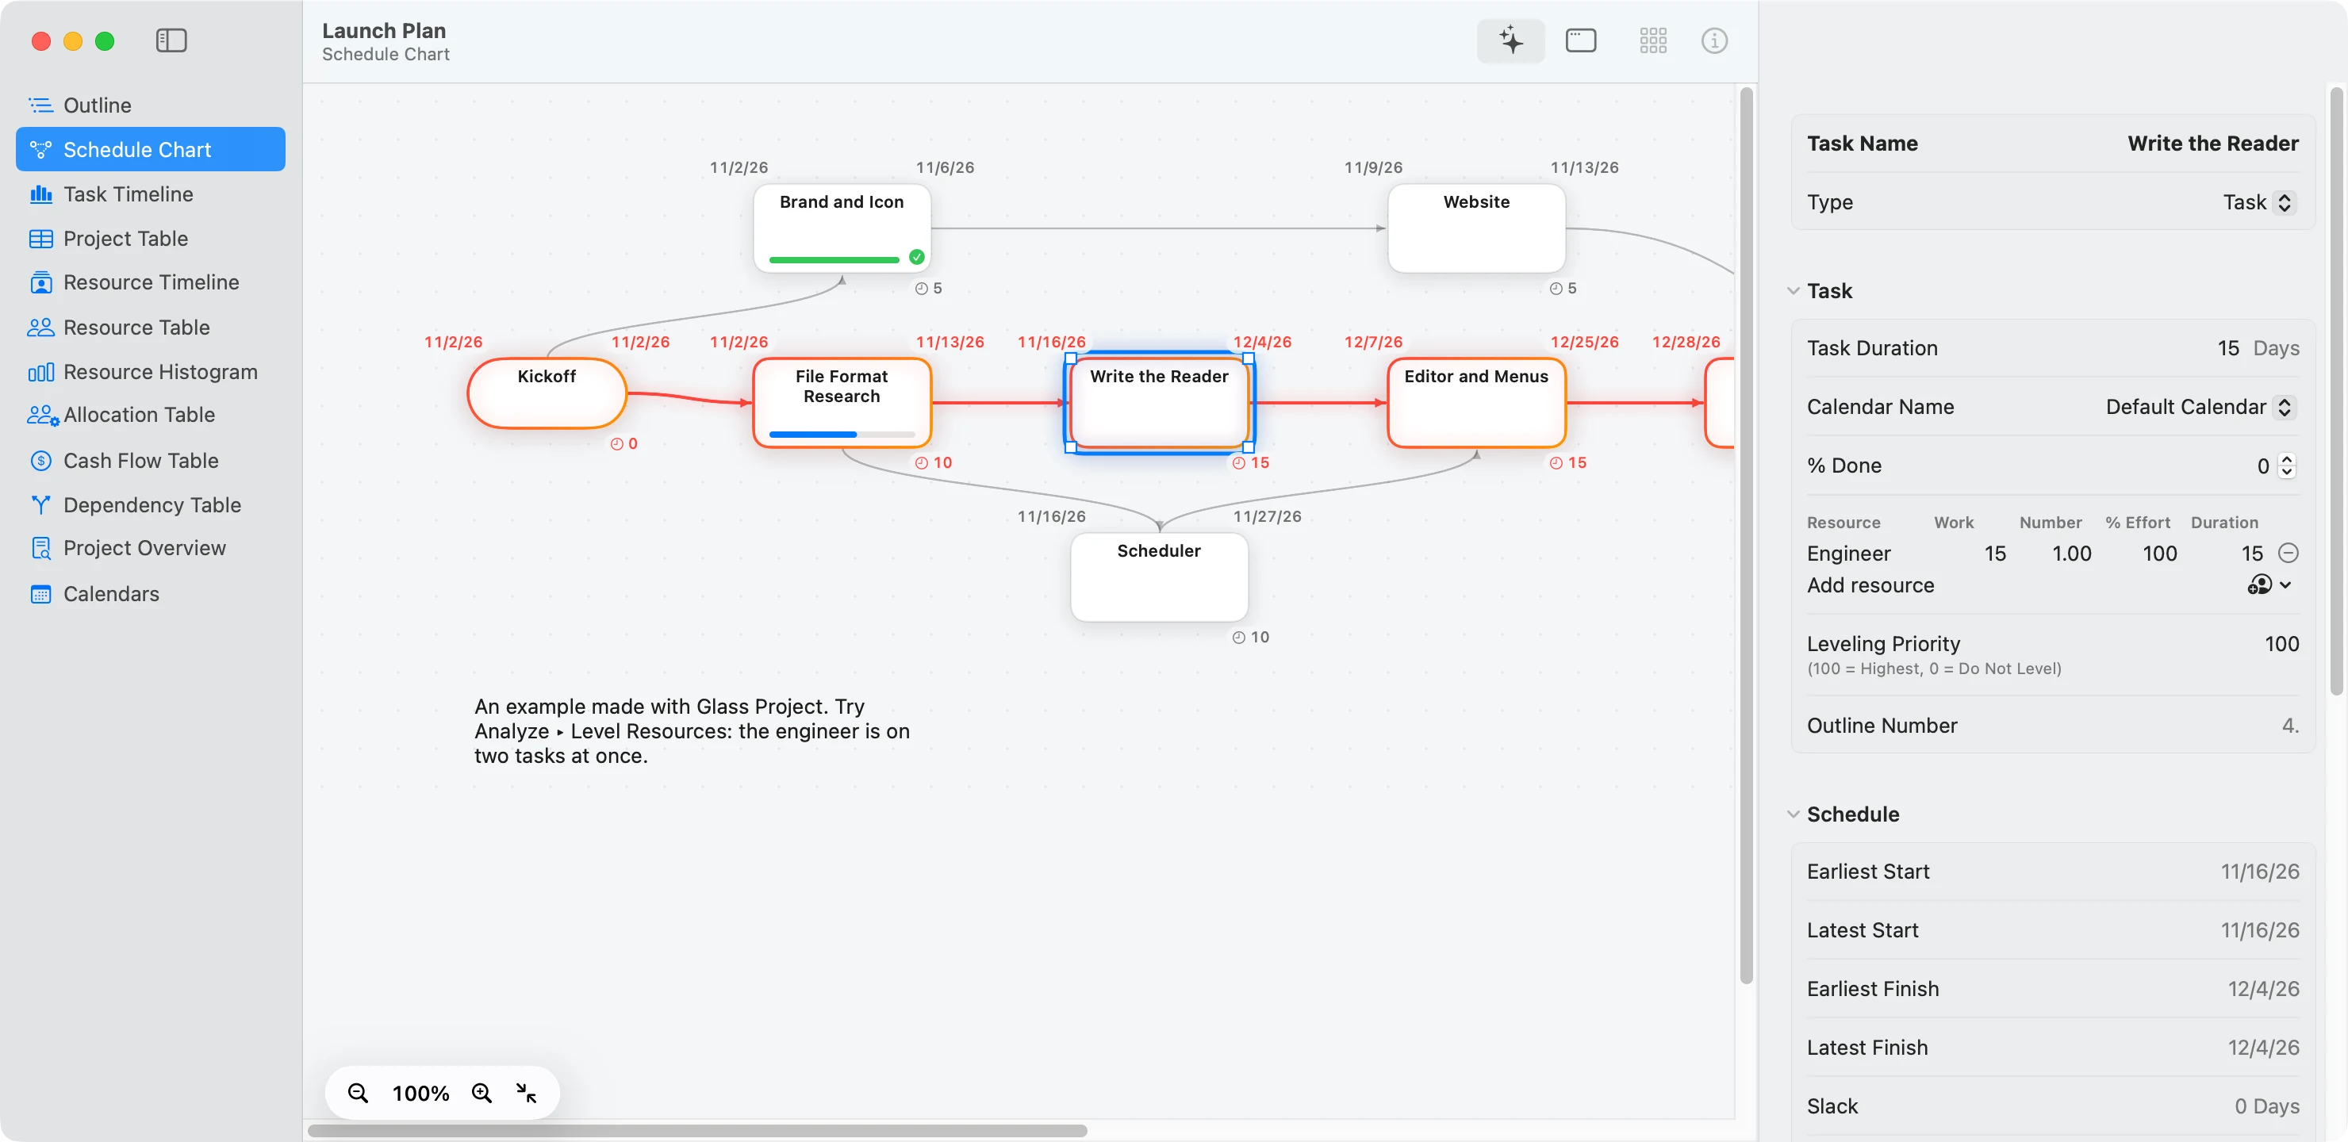Click the window panel toolbar icon
Screen dimensions: 2348x1142
(x=1580, y=41)
